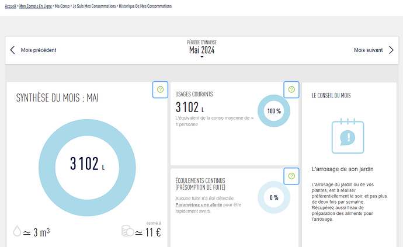Viewport: 403px width, 247px height.
Task: Open help icon in Synthèse du mois card
Action: tap(160, 89)
